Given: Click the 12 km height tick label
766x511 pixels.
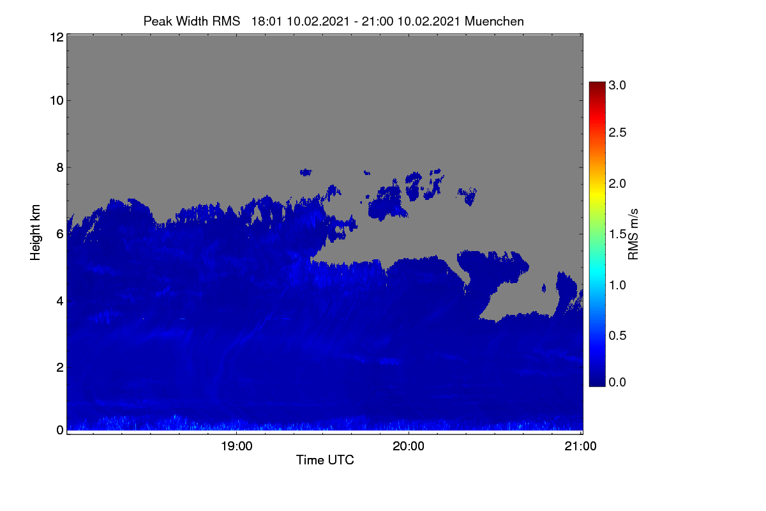Looking at the screenshot, I should [x=56, y=37].
